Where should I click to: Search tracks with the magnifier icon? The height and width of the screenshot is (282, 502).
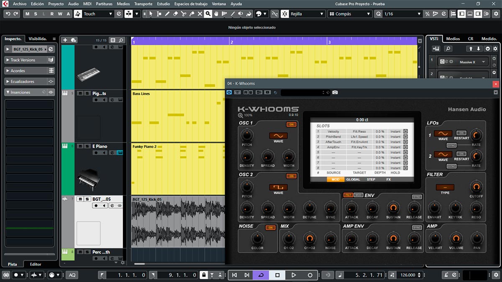(121, 40)
